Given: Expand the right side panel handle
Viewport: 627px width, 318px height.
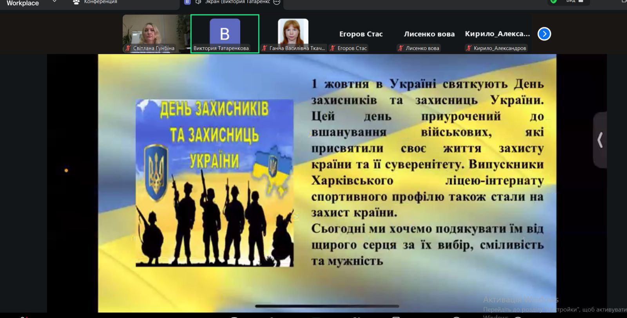Looking at the screenshot, I should 600,140.
